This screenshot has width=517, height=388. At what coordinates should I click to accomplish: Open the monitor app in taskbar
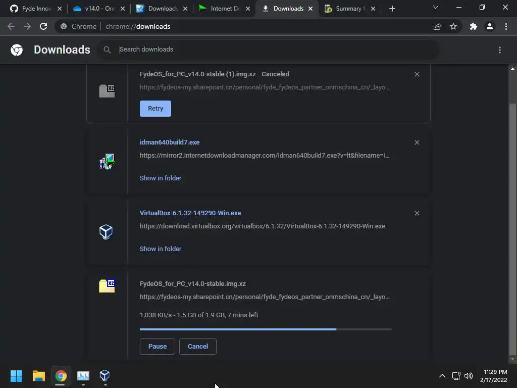pyautogui.click(x=83, y=376)
